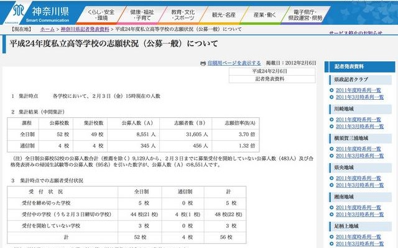Click bullet icon beside 県政記者クラブ 2011年度 link

pos(331,91)
